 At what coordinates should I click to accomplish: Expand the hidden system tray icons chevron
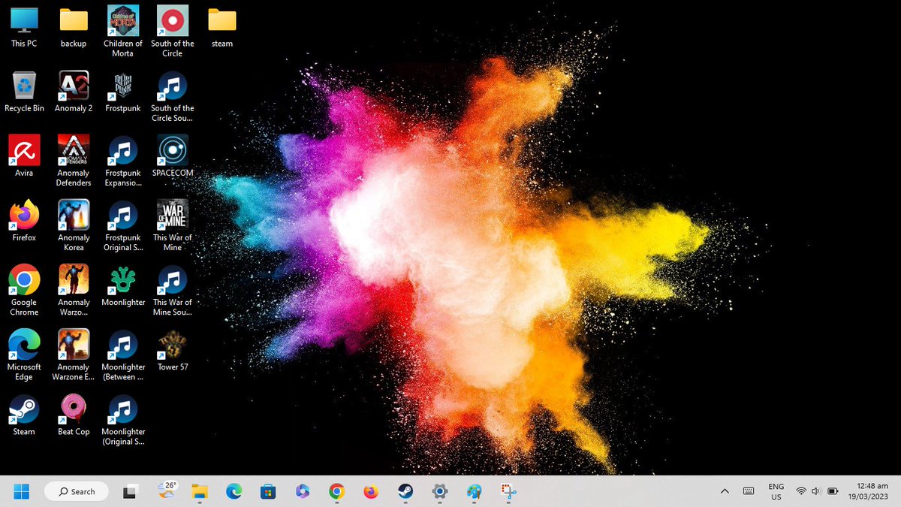click(725, 491)
